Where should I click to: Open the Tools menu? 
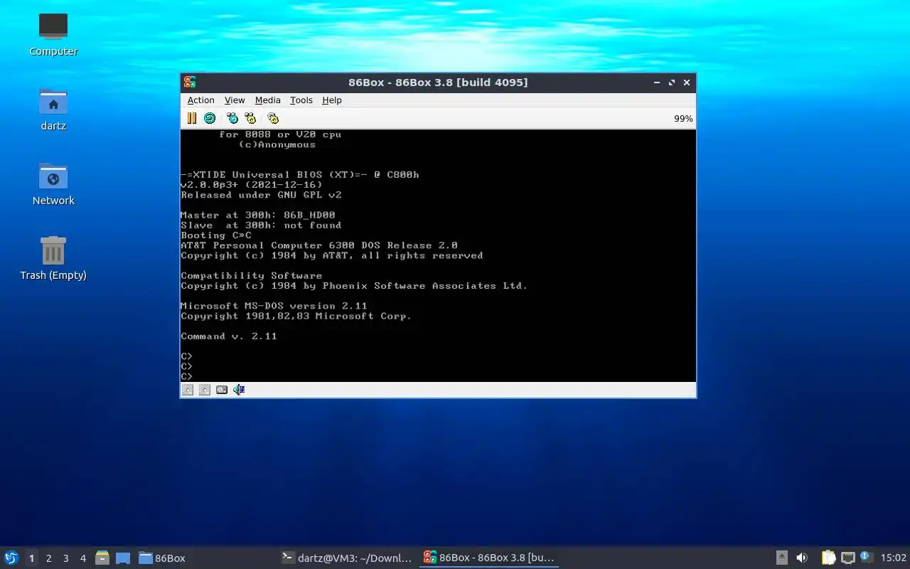301,100
